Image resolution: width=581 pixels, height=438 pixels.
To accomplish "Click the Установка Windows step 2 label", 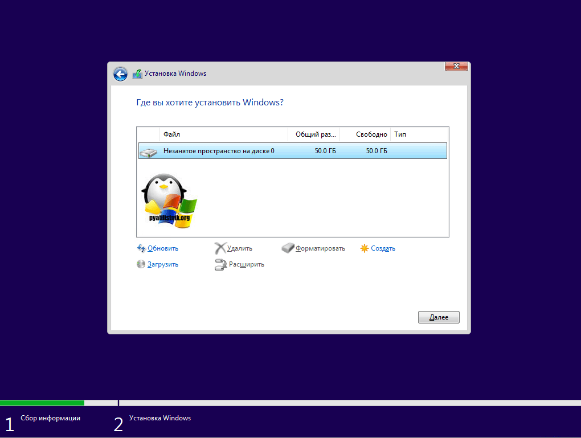I will (160, 418).
